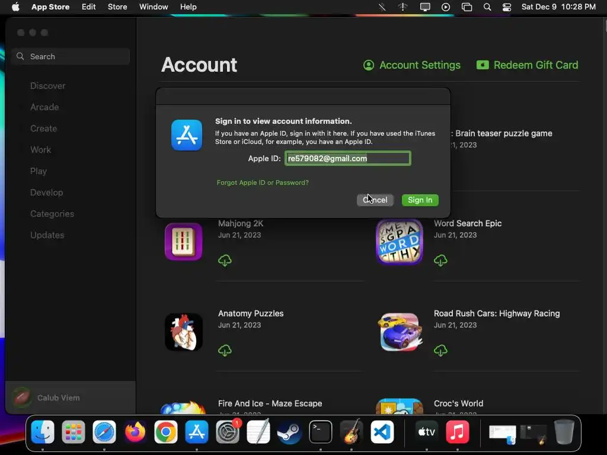Download Road Rush Cars via cloud icon
The height and width of the screenshot is (455, 607).
[440, 351]
